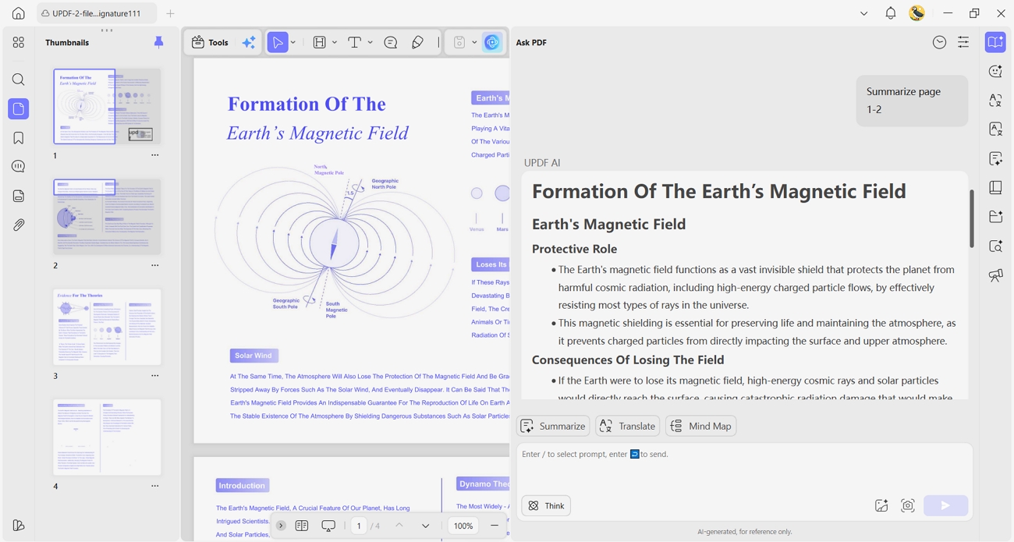Open the OCR text recognition icon

[x=995, y=129]
